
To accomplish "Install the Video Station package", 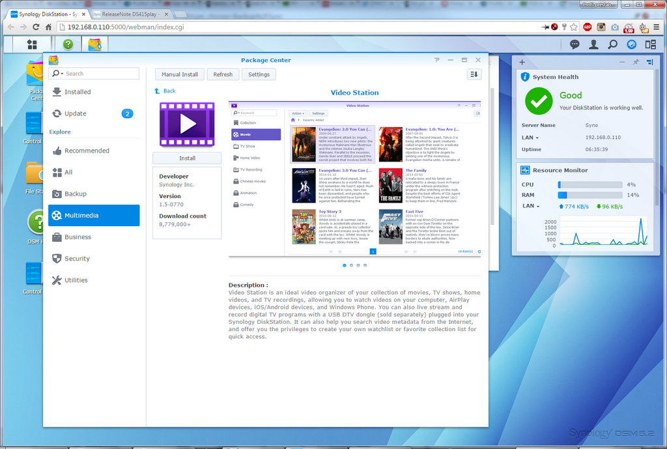I will [x=187, y=158].
